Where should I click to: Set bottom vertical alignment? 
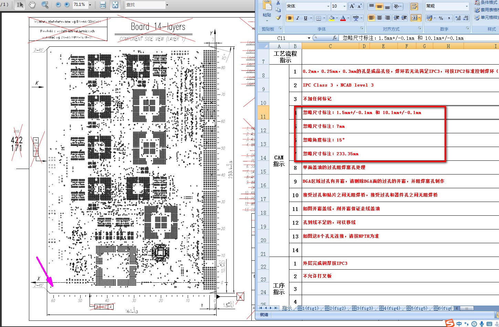tap(387, 6)
